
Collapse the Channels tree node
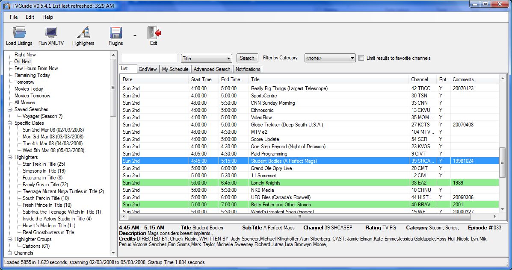coord(10,253)
